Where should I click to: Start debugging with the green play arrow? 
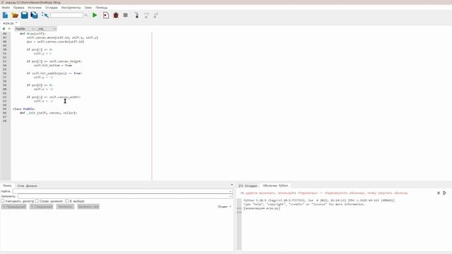(x=95, y=16)
